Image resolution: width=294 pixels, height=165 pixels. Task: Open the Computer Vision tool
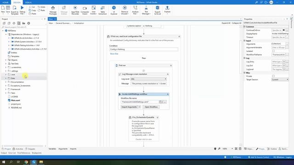(85, 10)
